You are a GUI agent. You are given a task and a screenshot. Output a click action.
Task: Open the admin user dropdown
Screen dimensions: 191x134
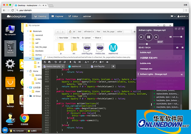coord(183,16)
